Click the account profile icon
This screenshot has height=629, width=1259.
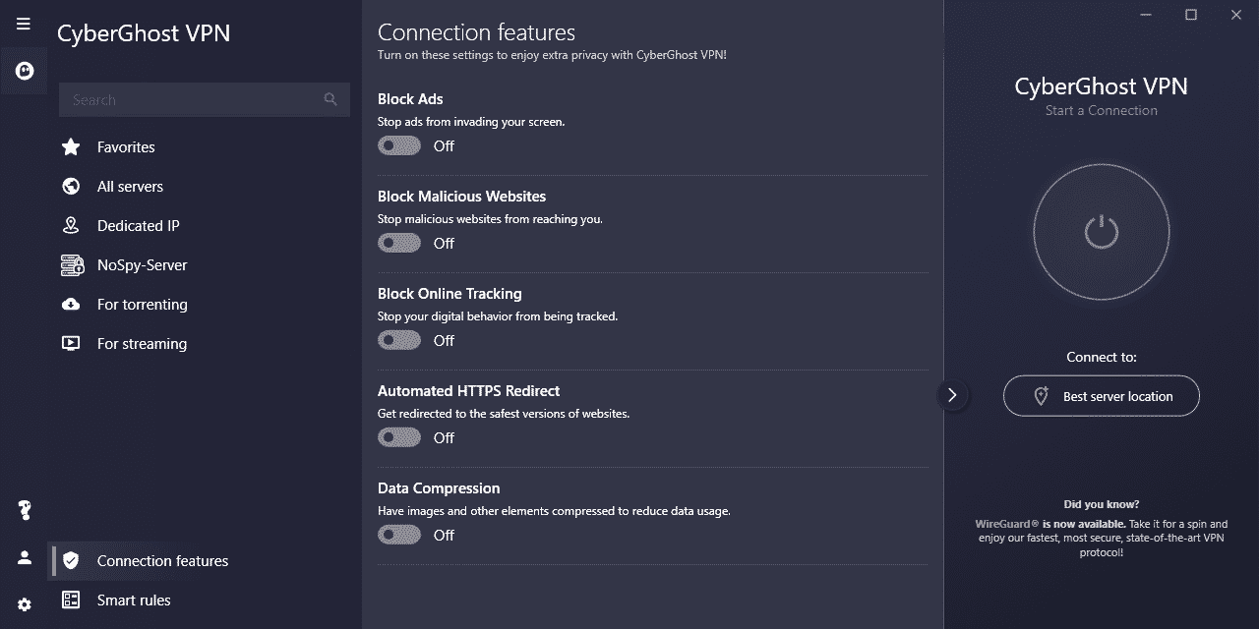[23, 557]
